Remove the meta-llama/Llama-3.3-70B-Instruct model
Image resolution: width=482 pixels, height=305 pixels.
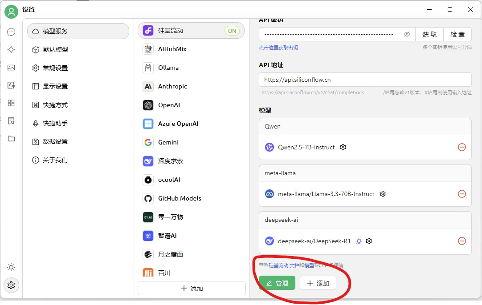pyautogui.click(x=462, y=194)
